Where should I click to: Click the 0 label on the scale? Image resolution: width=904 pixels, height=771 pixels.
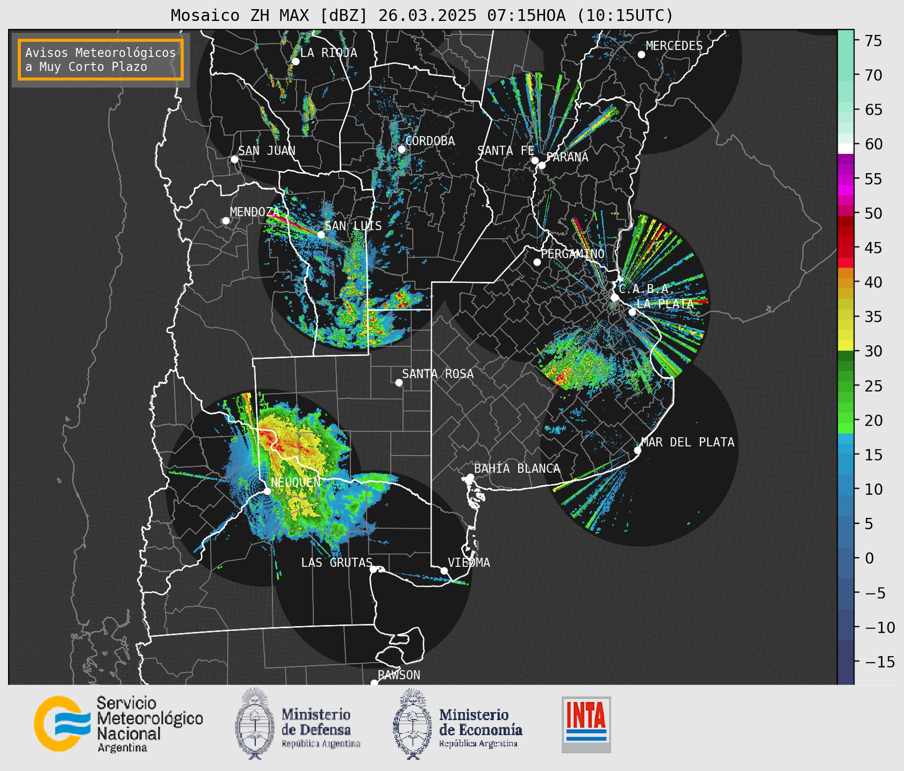pos(869,559)
